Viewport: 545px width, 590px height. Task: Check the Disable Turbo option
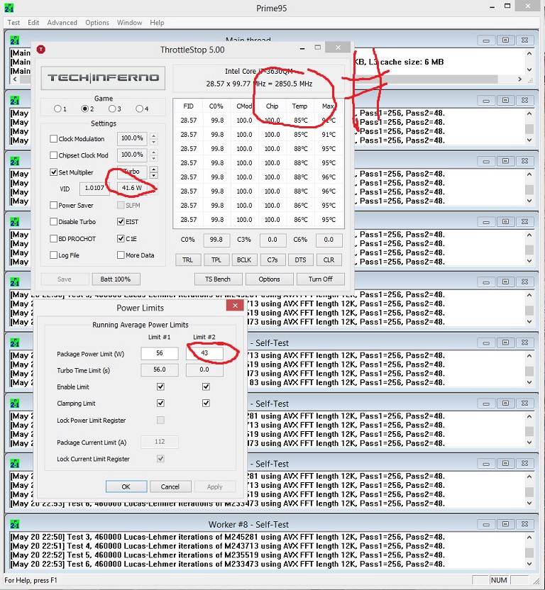(x=53, y=222)
